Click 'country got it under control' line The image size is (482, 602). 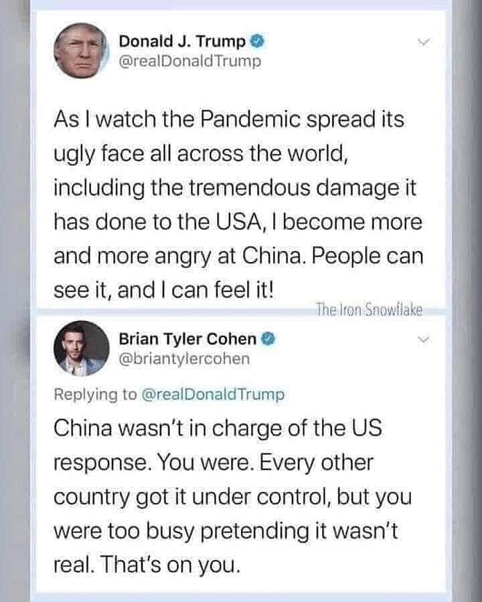[x=232, y=497]
